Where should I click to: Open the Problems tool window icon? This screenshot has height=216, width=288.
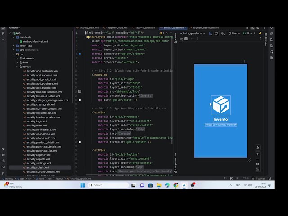click(3, 161)
